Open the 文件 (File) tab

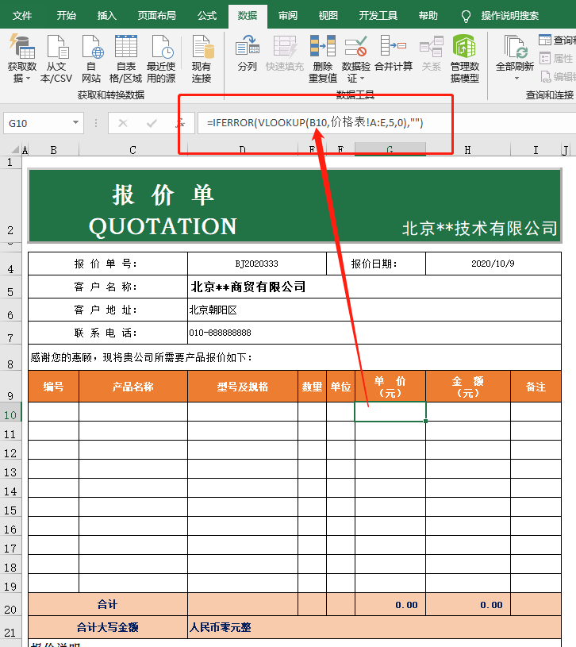coord(22,16)
